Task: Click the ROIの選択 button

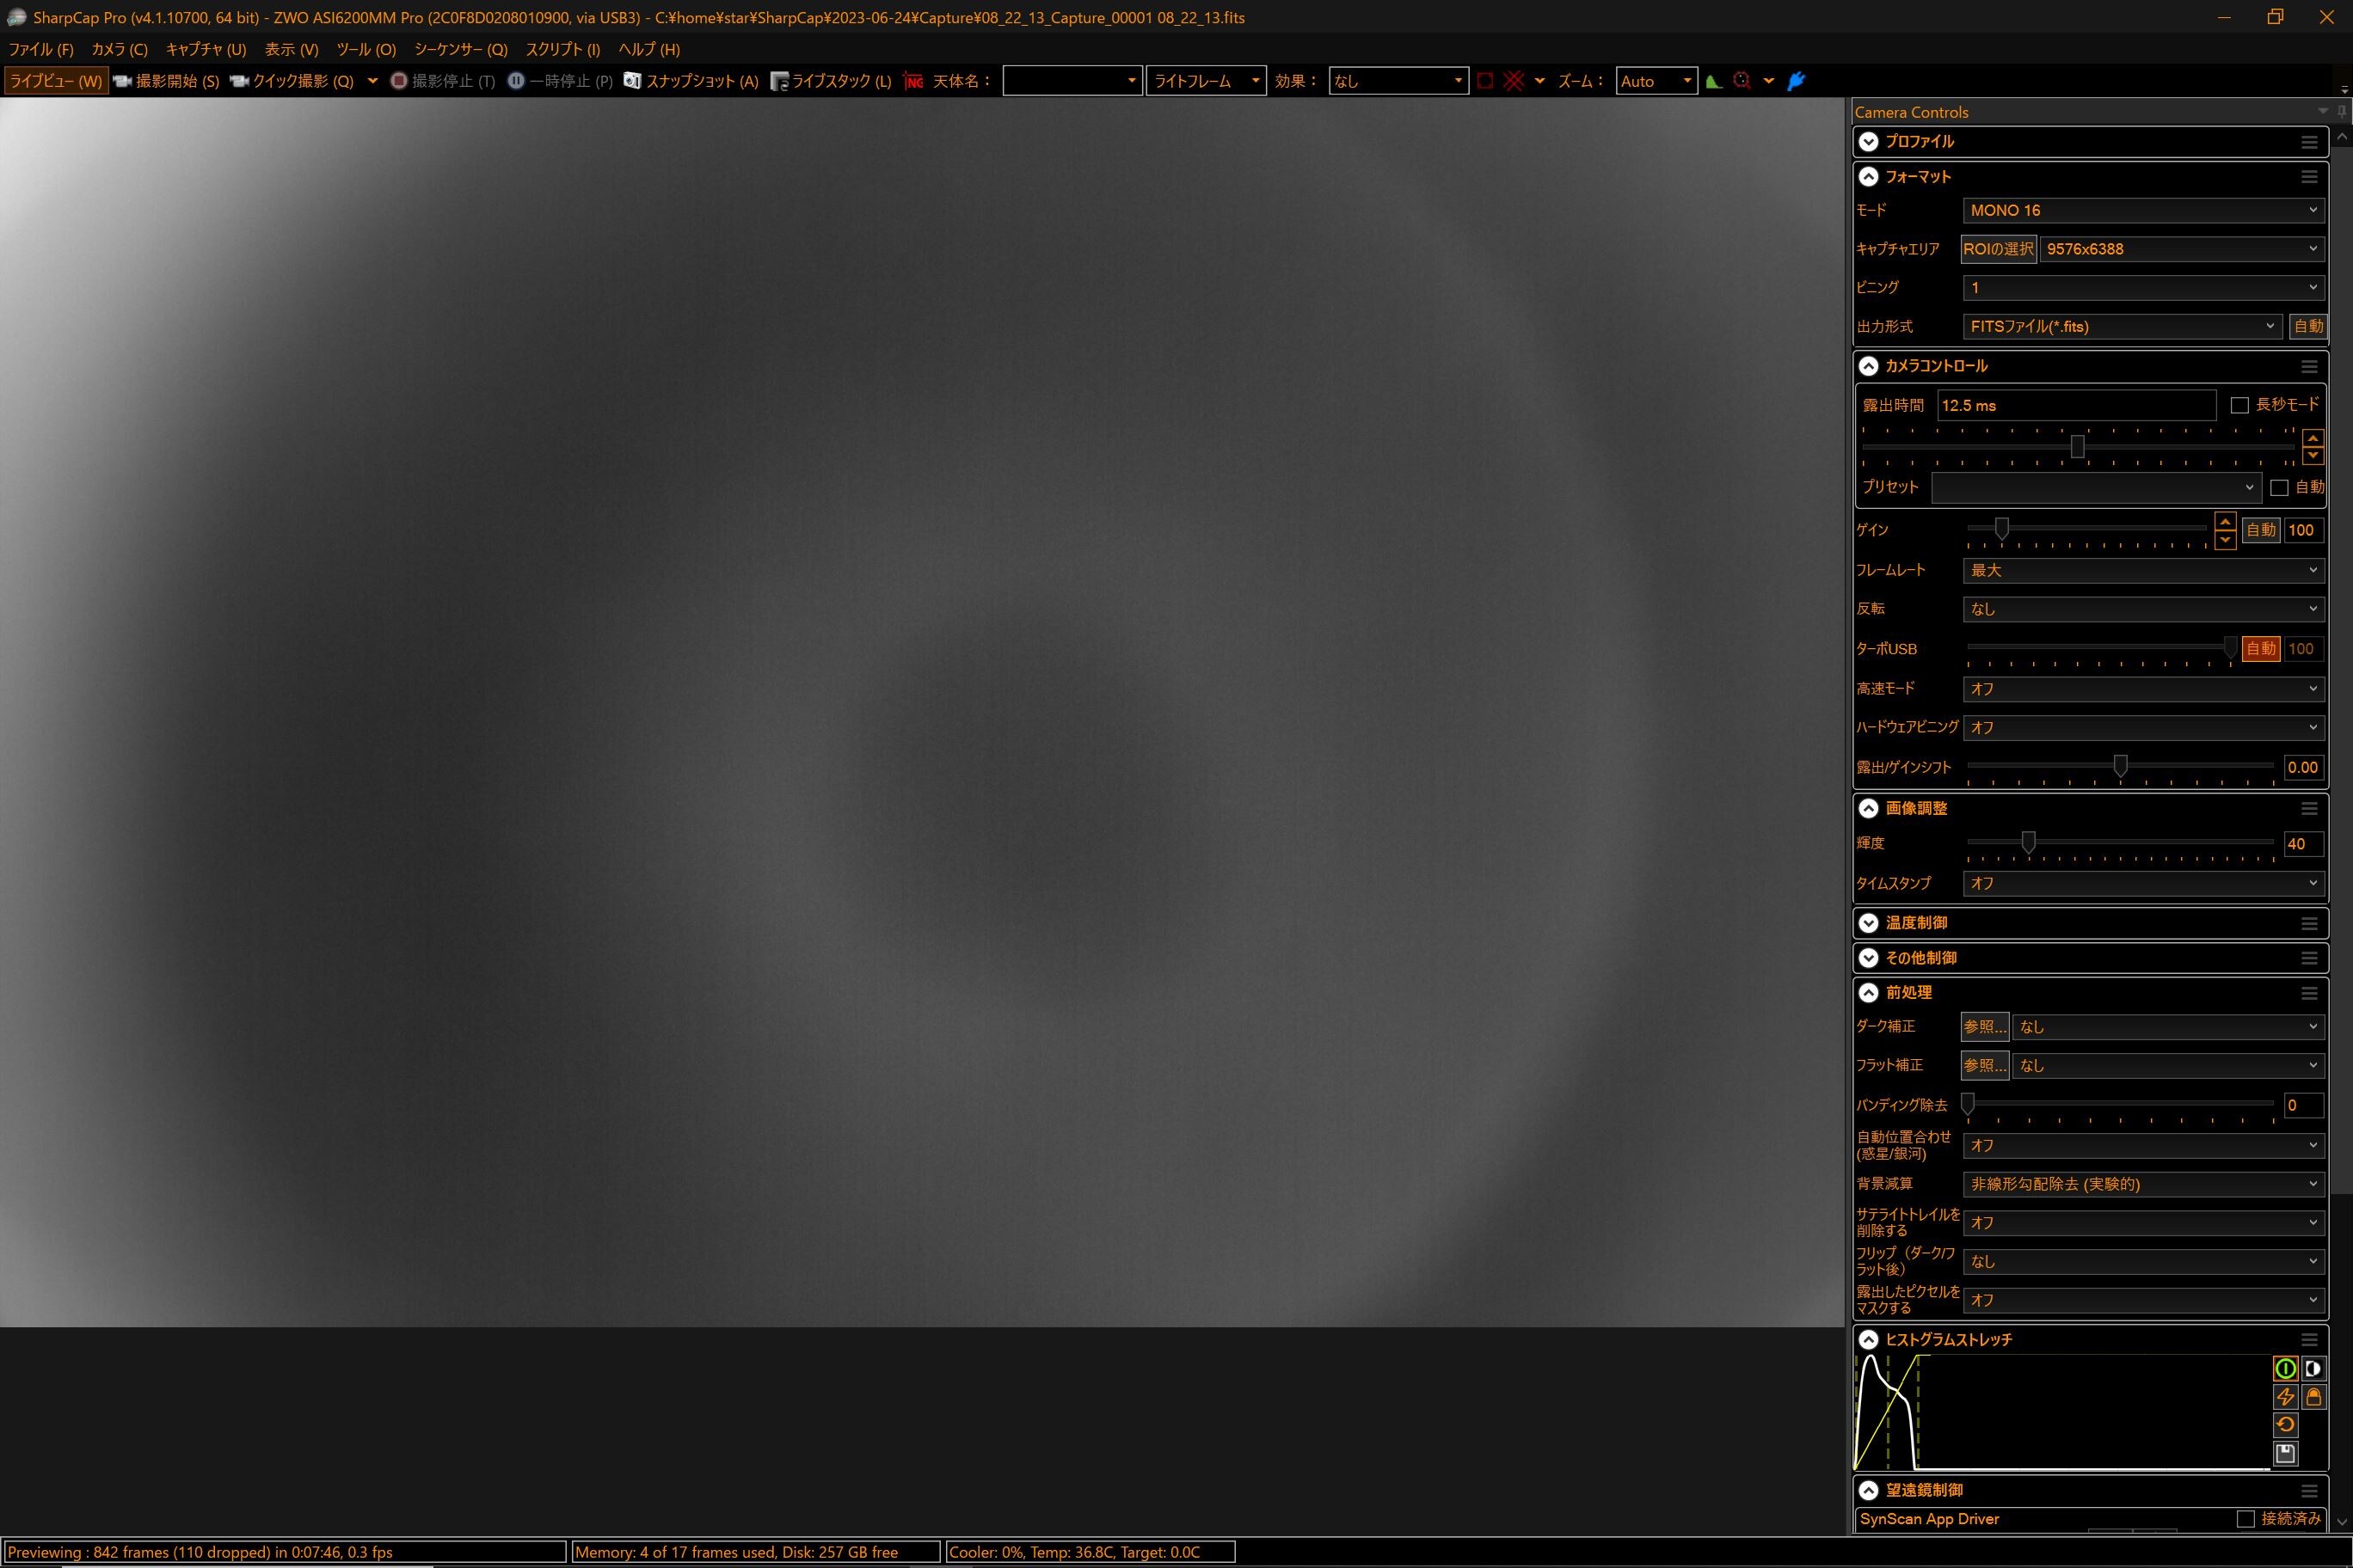Action: coord(1998,249)
